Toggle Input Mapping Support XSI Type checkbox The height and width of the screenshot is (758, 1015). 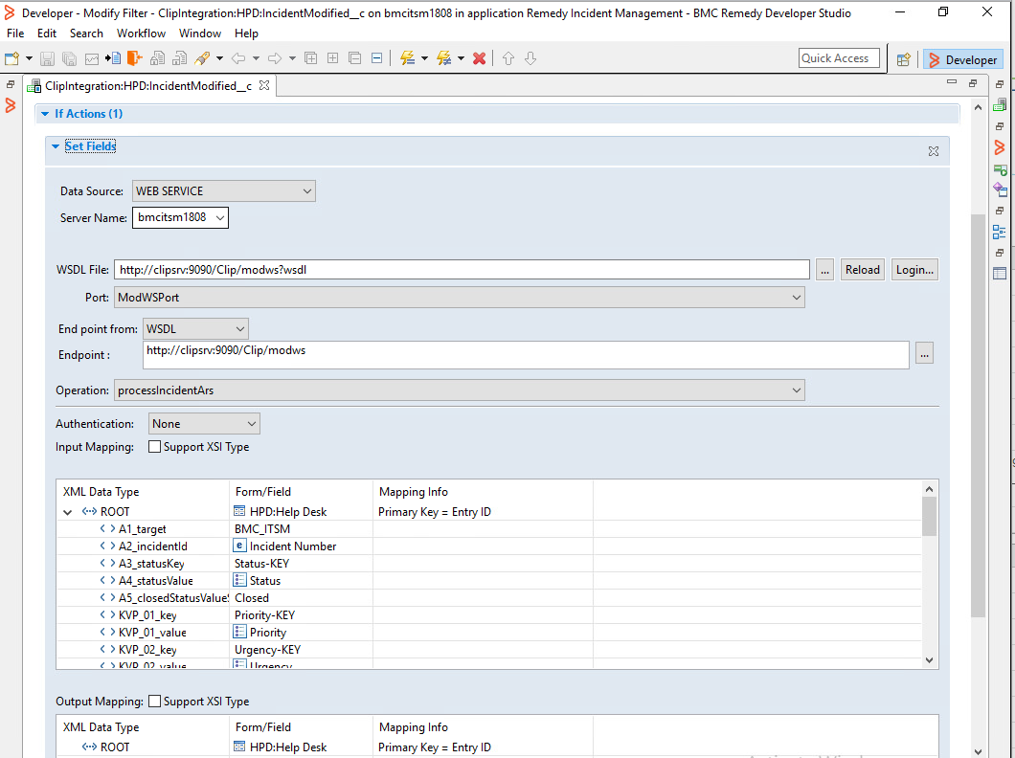[x=155, y=447]
